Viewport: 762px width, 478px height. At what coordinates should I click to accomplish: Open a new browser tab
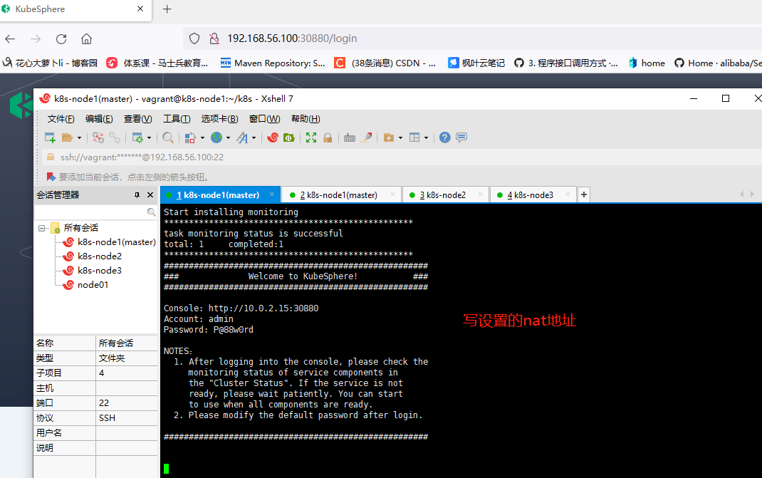(x=167, y=9)
